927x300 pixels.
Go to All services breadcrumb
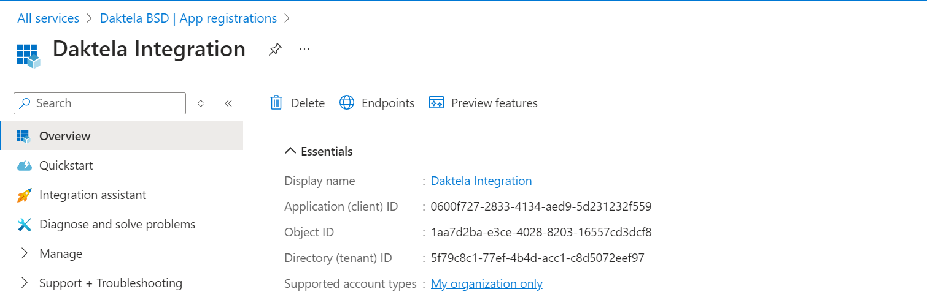click(48, 18)
